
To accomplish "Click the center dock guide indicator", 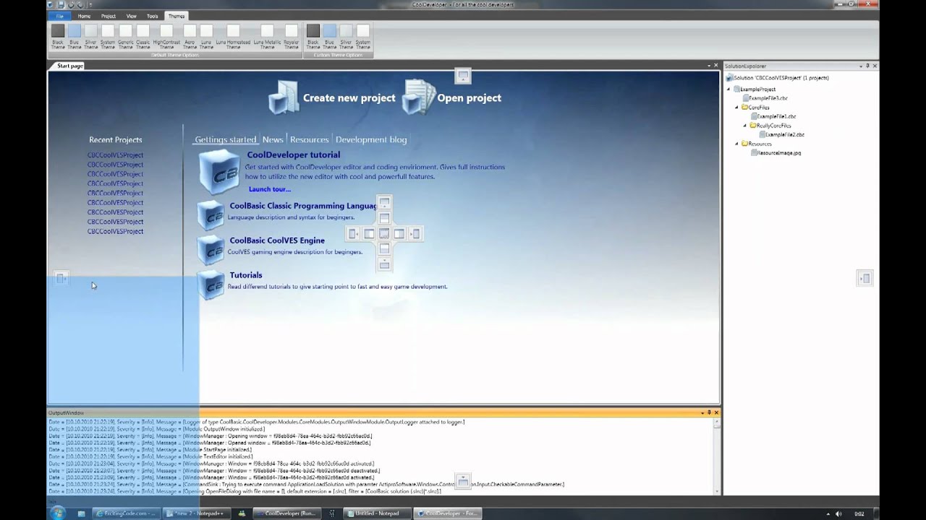I will click(384, 233).
